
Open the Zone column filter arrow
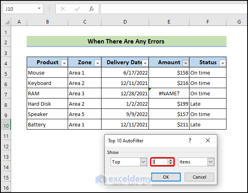pos(97,63)
